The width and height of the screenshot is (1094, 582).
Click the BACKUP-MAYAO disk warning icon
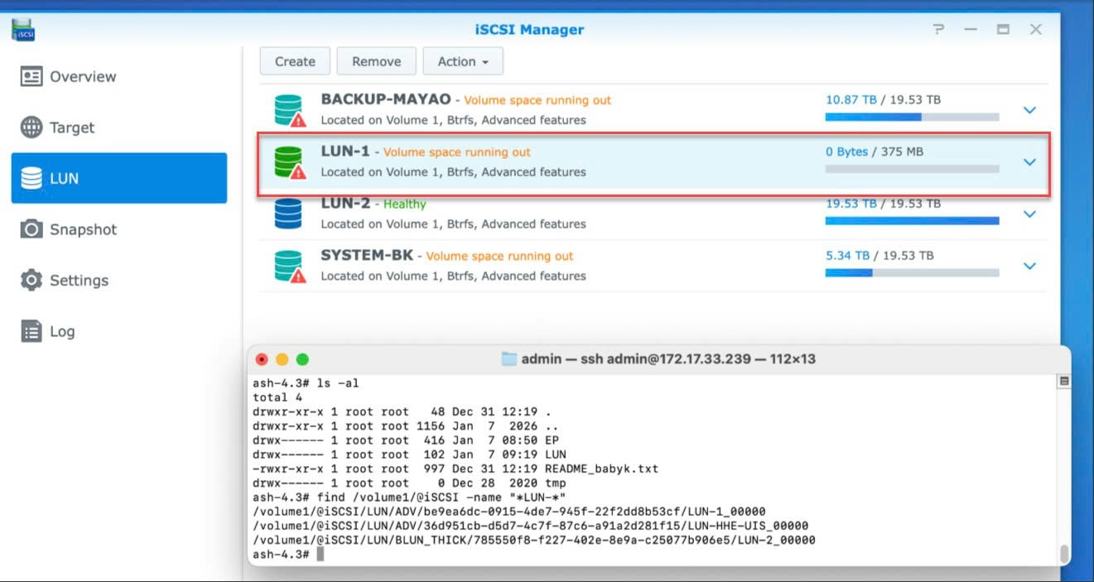pos(290,110)
